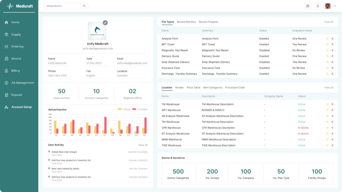The image size is (342, 192).
Task: Edit the Analysis Form file type row
Action: [327, 39]
